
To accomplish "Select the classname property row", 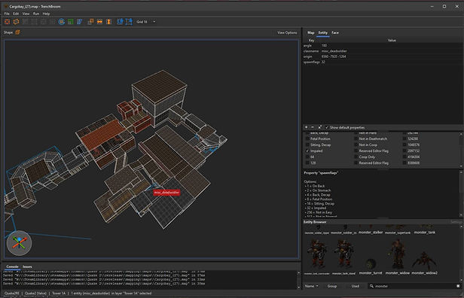I will (382, 51).
